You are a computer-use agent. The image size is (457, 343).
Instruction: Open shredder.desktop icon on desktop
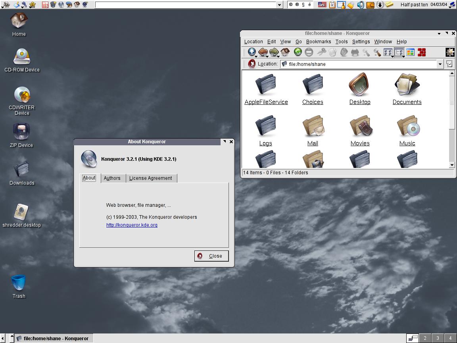pyautogui.click(x=21, y=216)
